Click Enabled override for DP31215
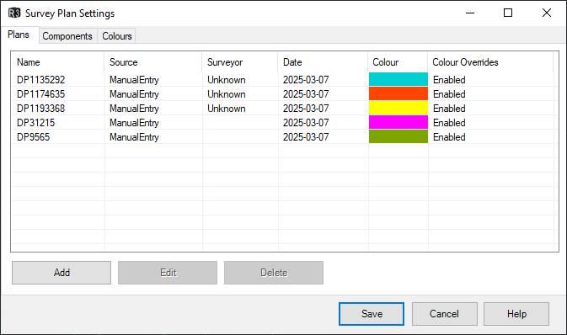567x335 pixels. coord(449,123)
